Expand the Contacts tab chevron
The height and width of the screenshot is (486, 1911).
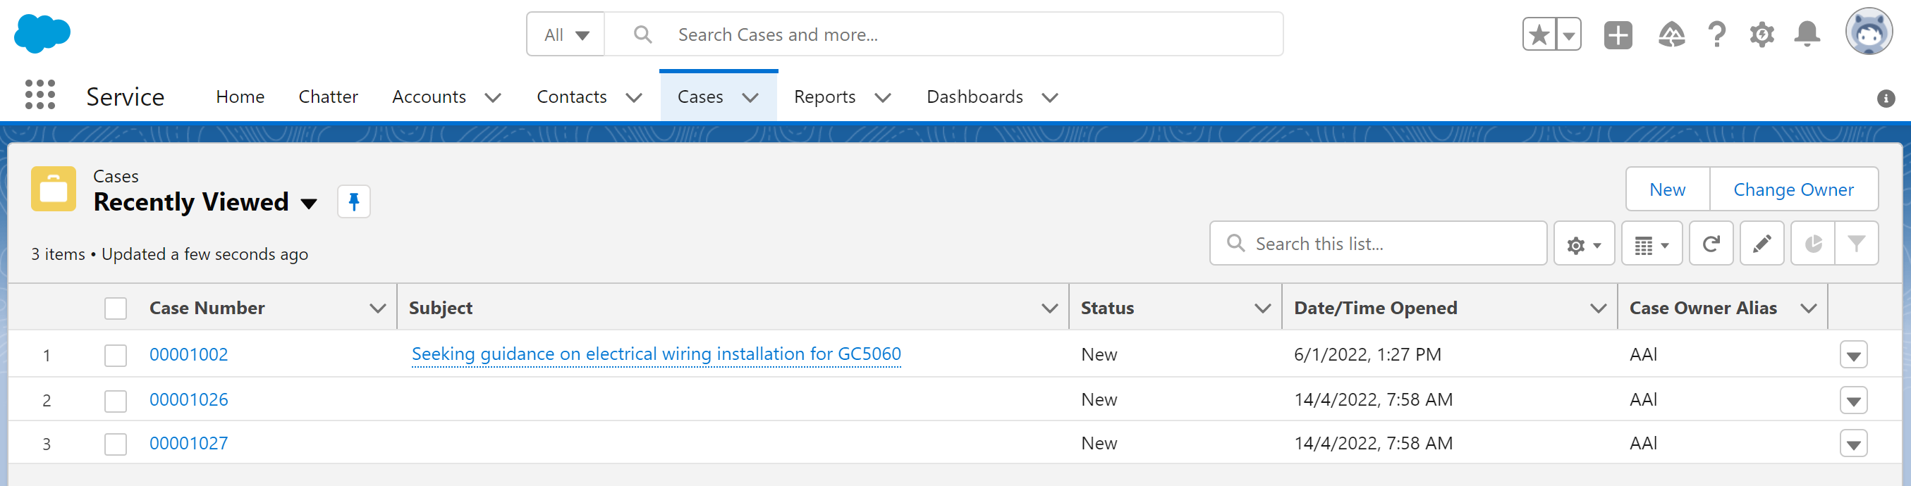pyautogui.click(x=633, y=97)
